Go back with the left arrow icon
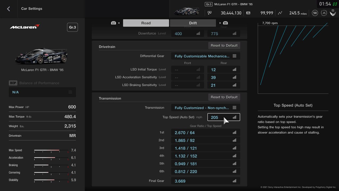Viewport: 339px width, 191px height. [8, 9]
